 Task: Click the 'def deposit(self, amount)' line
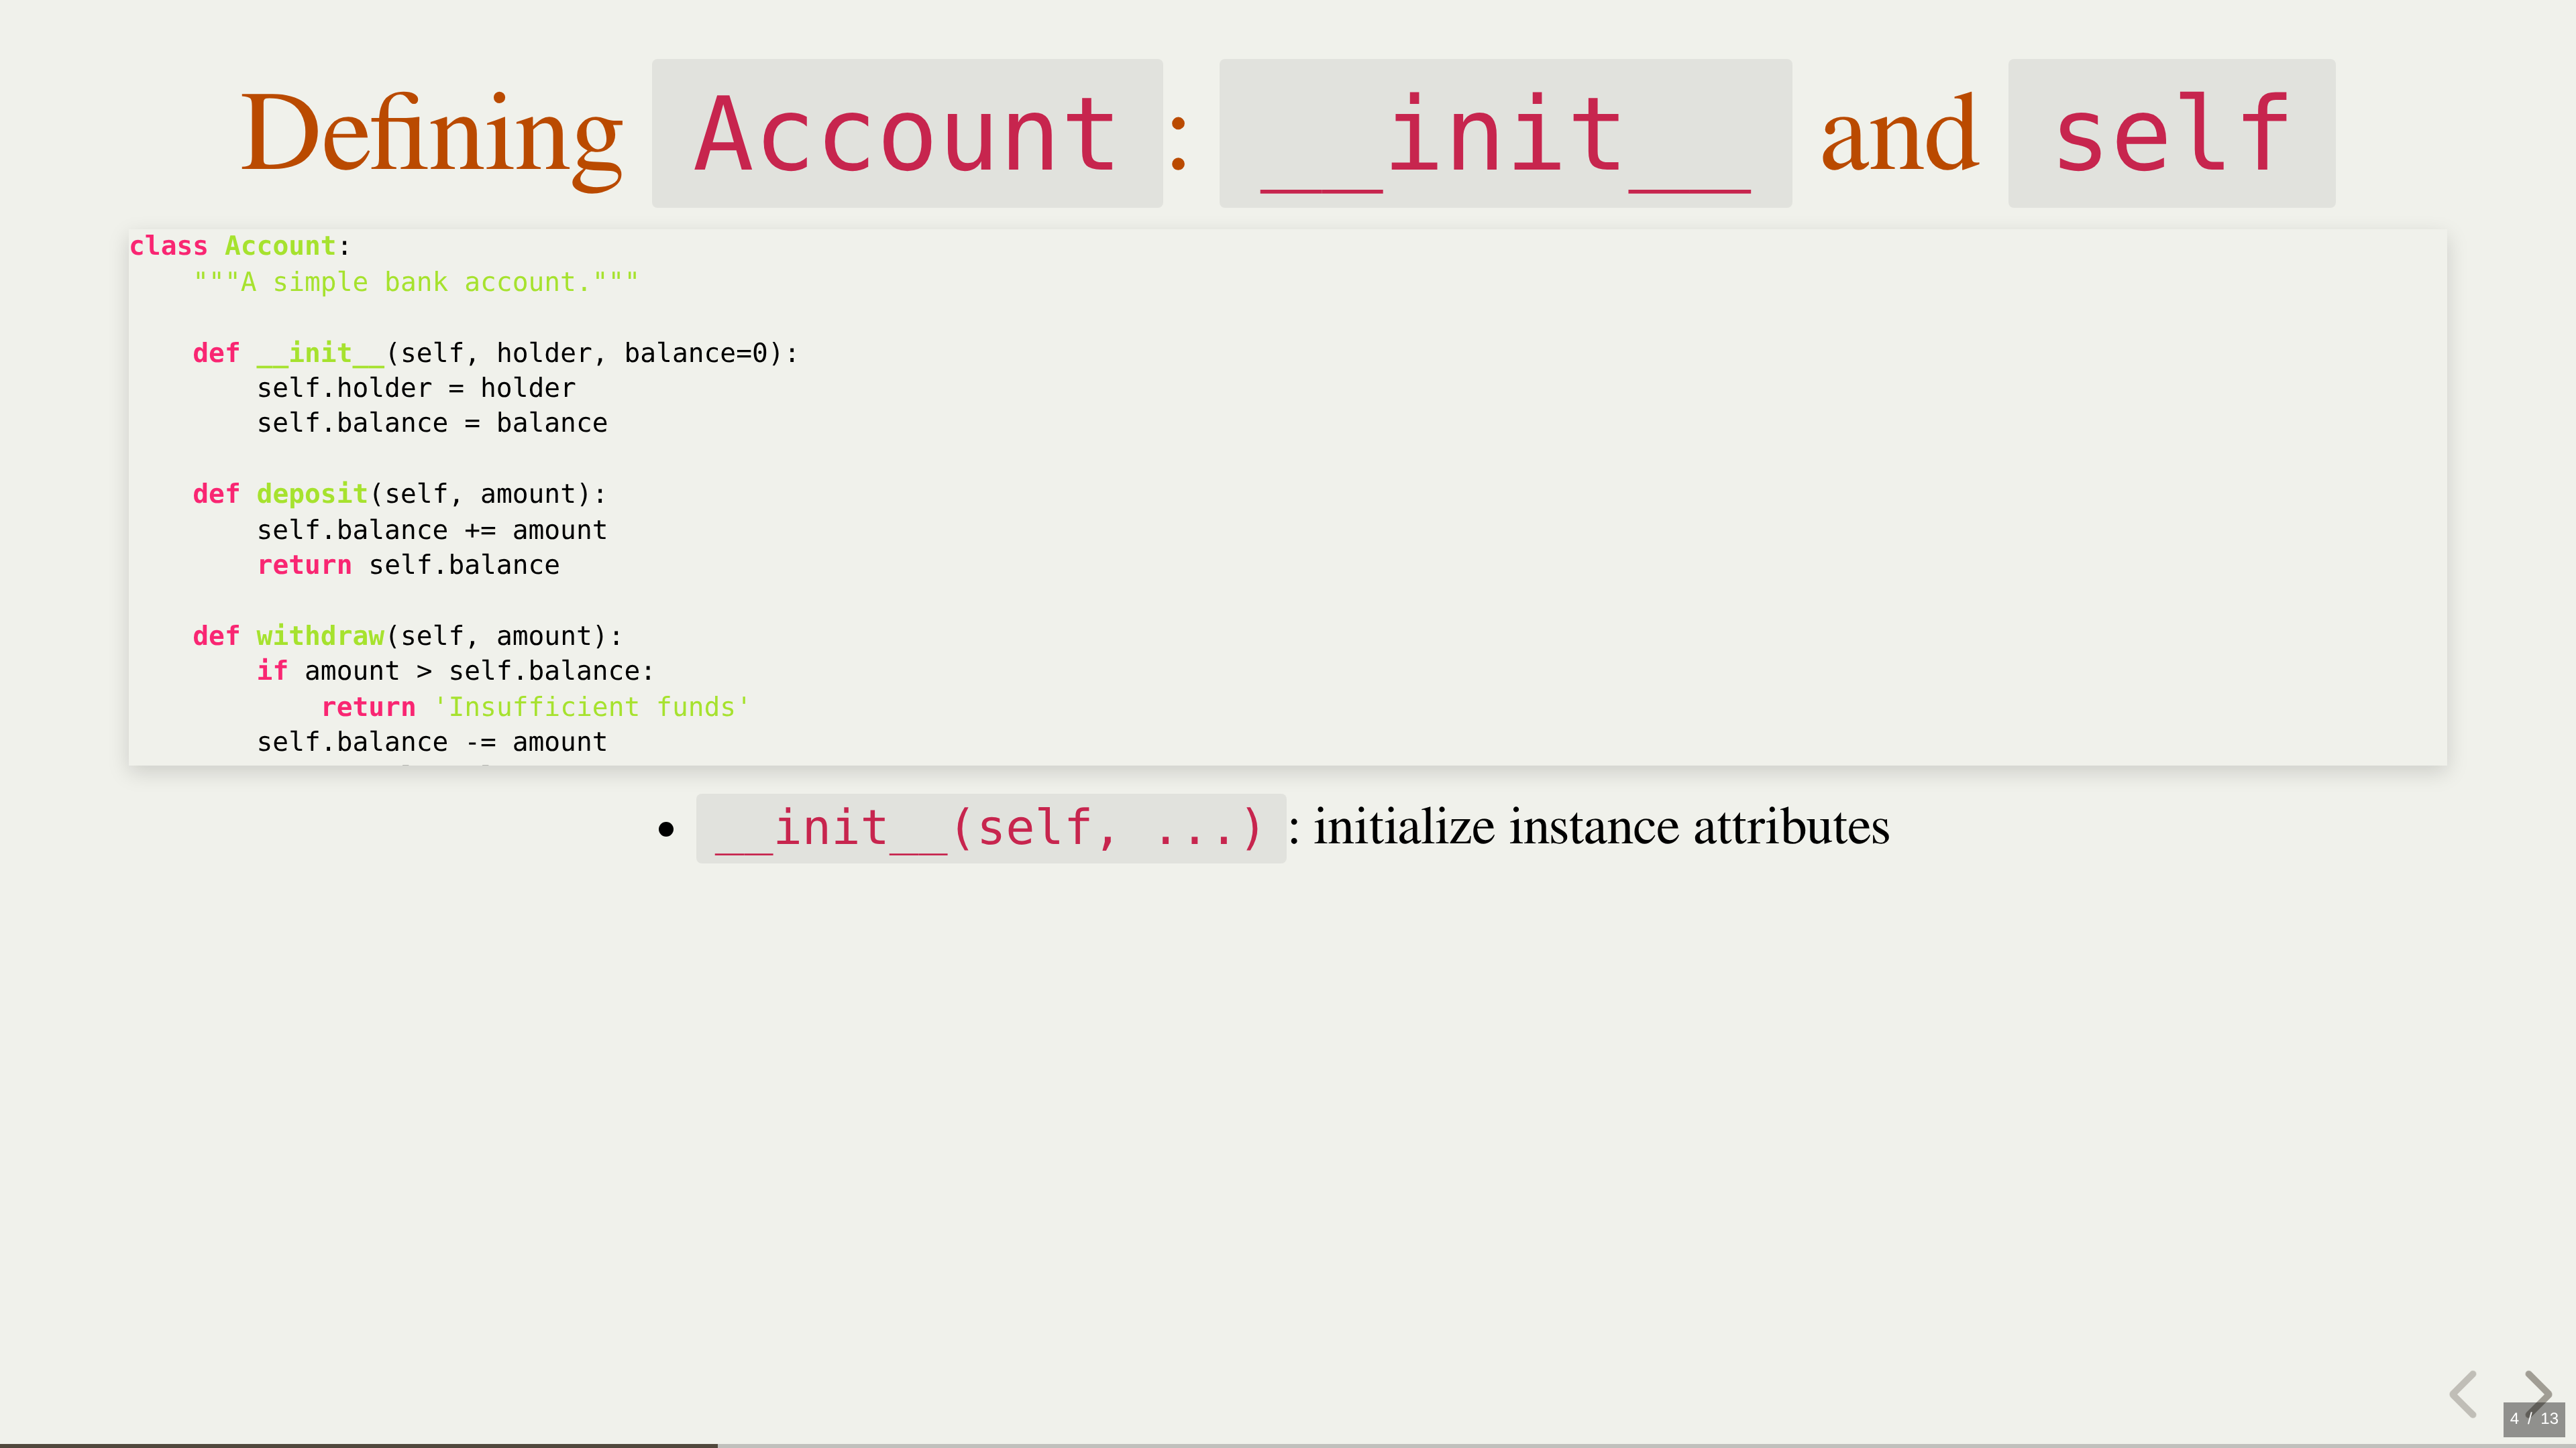(x=399, y=493)
